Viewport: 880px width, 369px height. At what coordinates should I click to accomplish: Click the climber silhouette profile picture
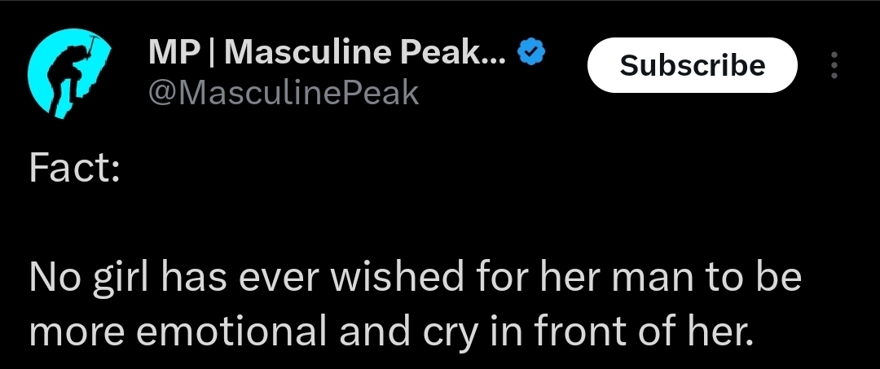pyautogui.click(x=69, y=73)
